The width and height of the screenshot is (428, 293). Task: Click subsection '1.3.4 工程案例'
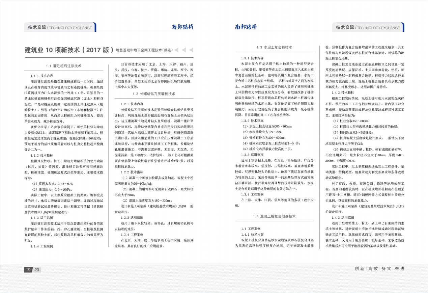point(252,194)
